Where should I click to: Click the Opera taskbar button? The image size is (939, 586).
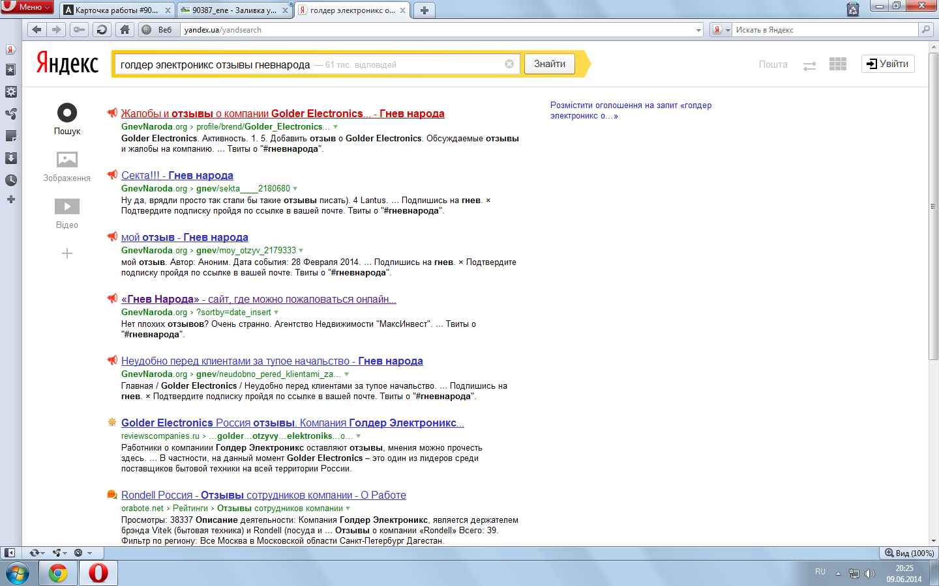[x=98, y=573]
